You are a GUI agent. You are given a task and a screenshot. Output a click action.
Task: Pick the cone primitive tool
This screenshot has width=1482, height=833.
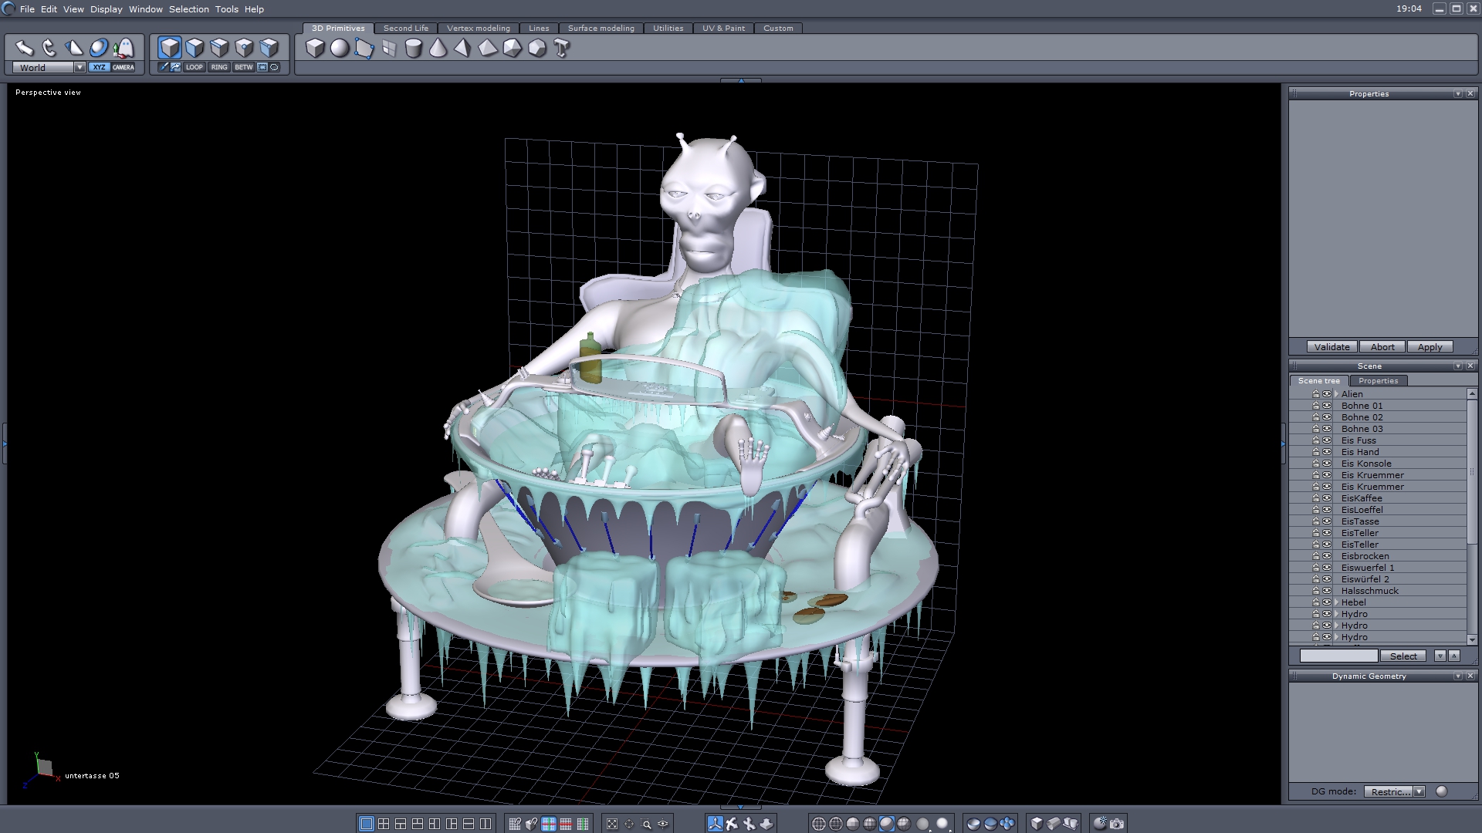tap(438, 49)
